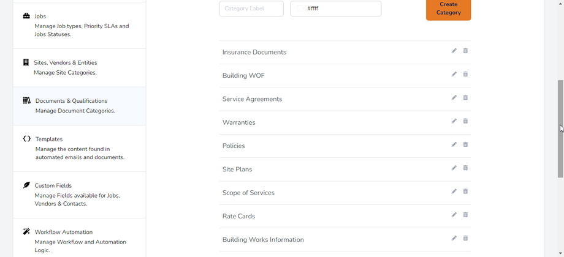This screenshot has width=564, height=257.
Task: Click the Site Plans row text
Action: [237, 169]
